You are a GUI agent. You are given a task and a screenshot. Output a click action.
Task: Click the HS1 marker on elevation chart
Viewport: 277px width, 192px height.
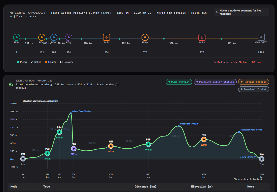111,146
